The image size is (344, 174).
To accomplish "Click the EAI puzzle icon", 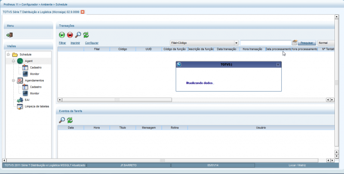I will [x=20, y=100].
